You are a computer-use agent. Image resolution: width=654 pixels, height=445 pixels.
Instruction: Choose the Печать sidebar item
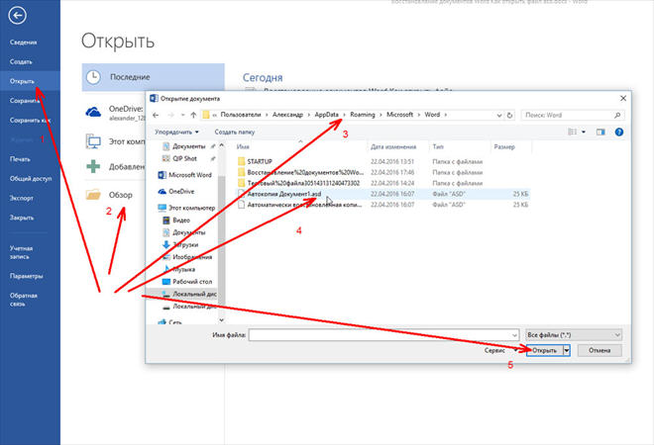click(x=20, y=159)
